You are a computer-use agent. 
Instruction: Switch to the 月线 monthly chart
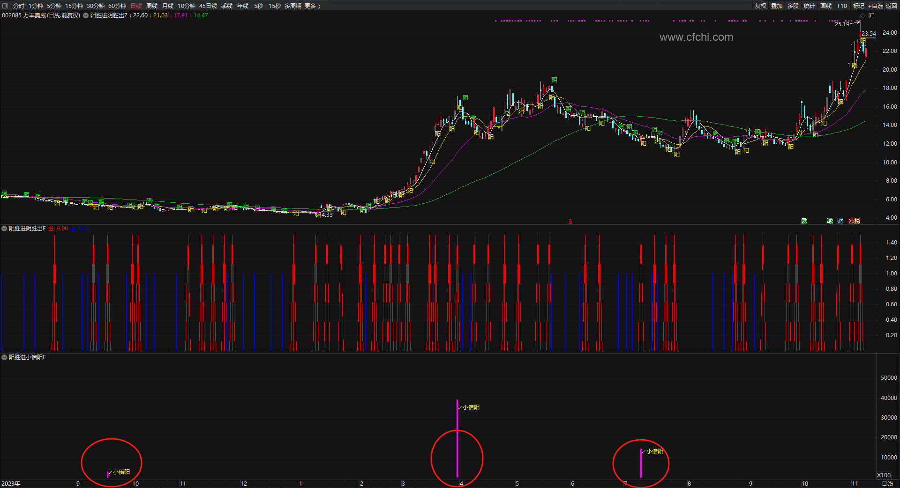click(x=168, y=6)
